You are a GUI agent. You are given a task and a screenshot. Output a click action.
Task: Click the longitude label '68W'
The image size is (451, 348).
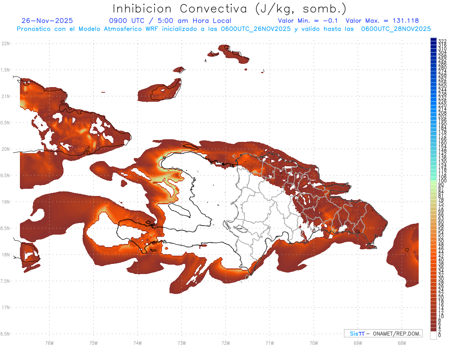(x=402, y=343)
